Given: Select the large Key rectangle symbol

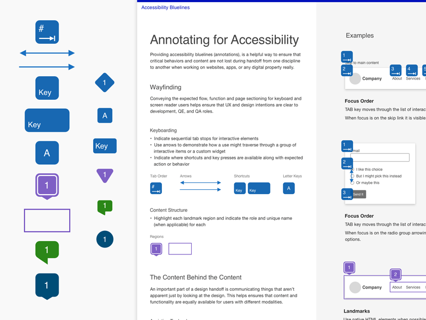Looking at the screenshot, I should coord(47,121).
